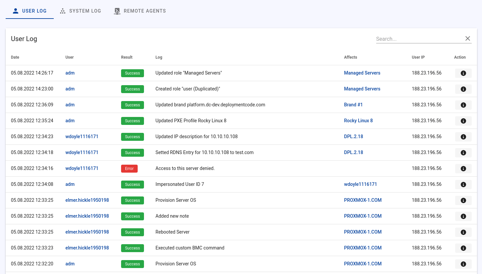Open the 'Brand #1' affected link
This screenshot has height=274, width=482.
coord(353,105)
